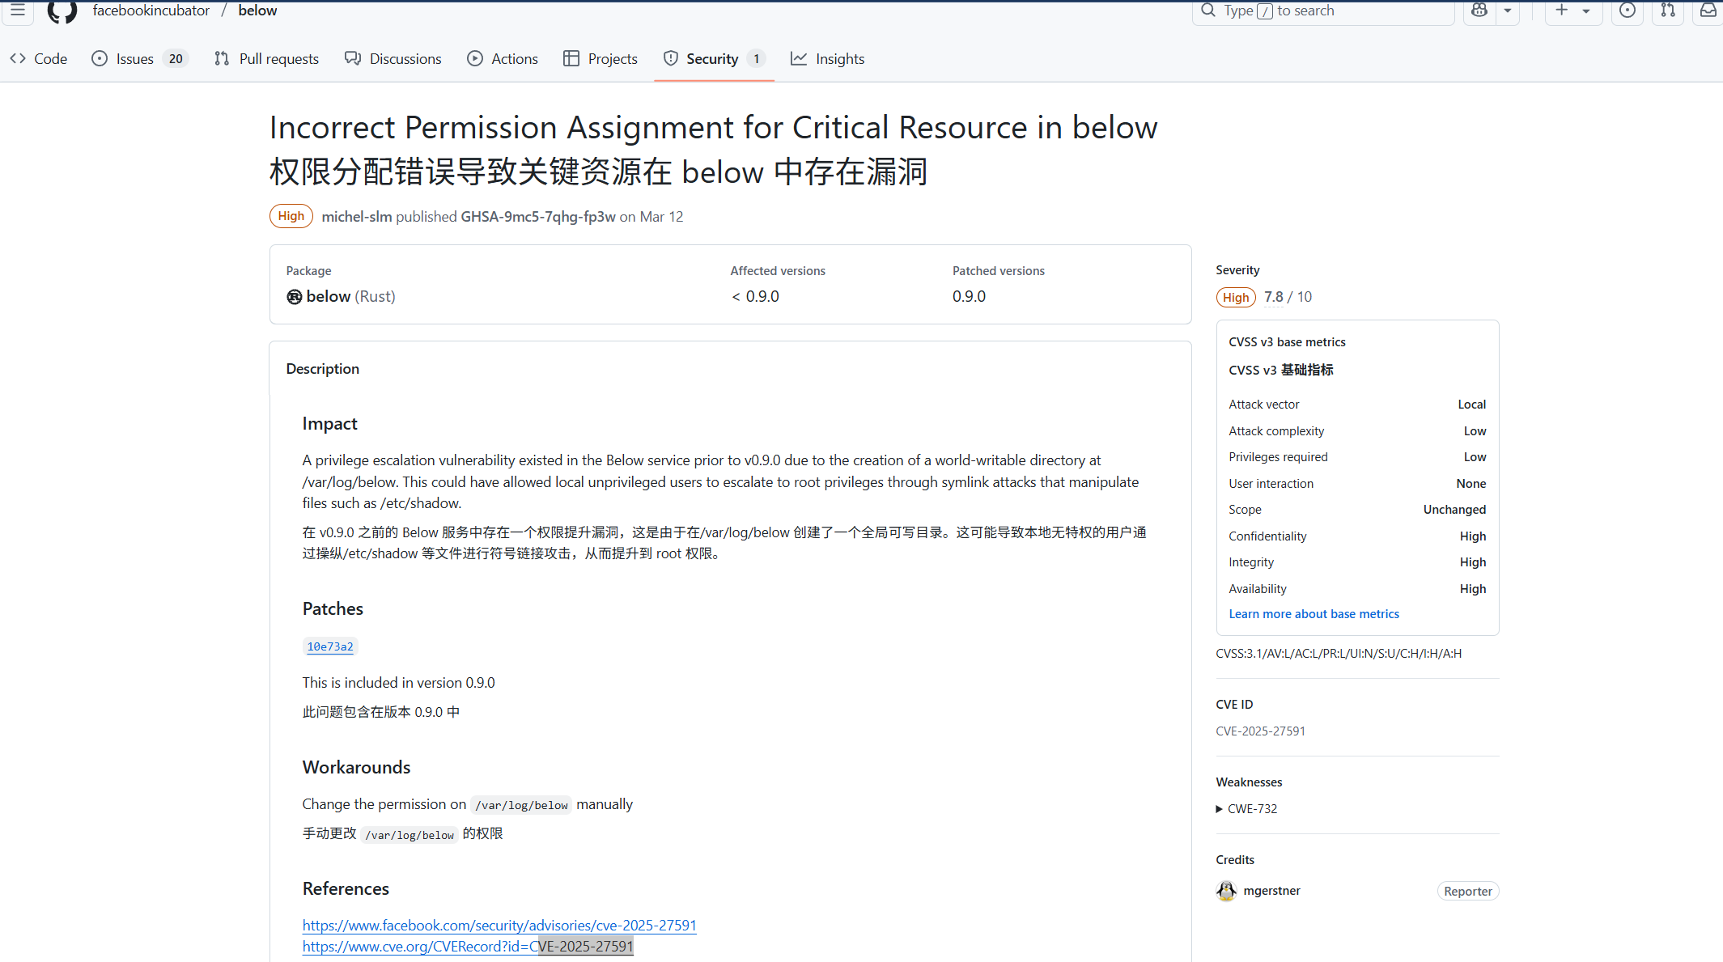The image size is (1723, 962).
Task: Click the Scope Unchanged value
Action: coord(1454,510)
